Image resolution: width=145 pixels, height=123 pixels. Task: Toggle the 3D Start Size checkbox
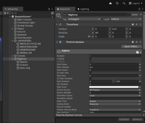coord(91,73)
